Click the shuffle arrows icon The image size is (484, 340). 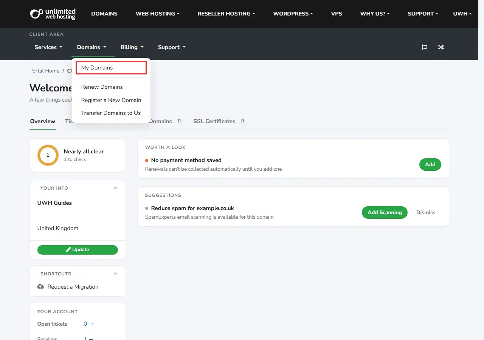[x=441, y=47]
